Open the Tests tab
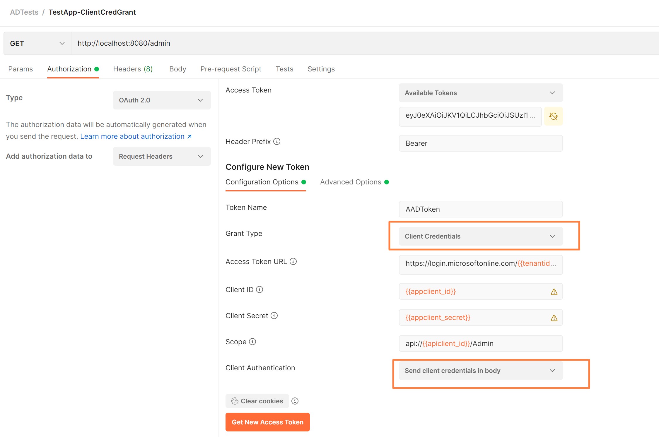The image size is (659, 437). (284, 69)
